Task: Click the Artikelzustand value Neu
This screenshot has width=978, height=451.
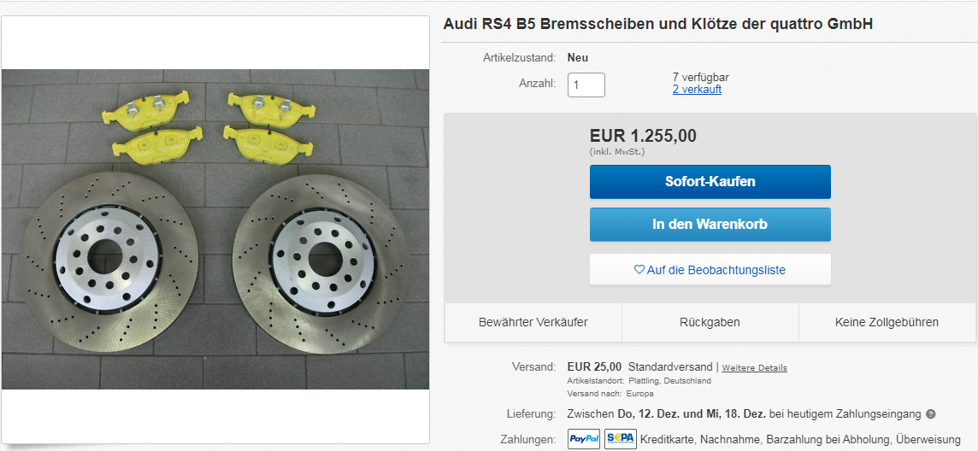Action: (578, 58)
